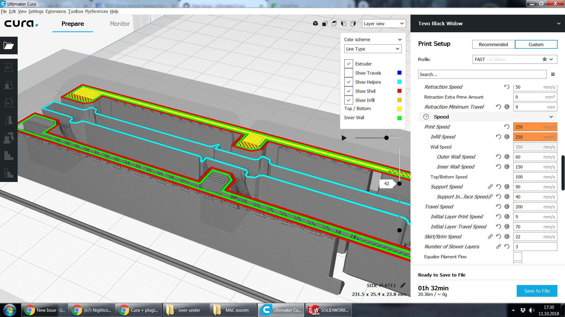Open SOLIDWORKS from the taskbar
Image resolution: width=565 pixels, height=317 pixels.
tap(329, 310)
